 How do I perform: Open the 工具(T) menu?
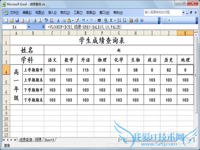coord(78,13)
